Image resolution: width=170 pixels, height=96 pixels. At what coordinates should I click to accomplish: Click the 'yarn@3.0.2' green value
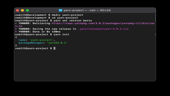pyautogui.click(x=57, y=43)
